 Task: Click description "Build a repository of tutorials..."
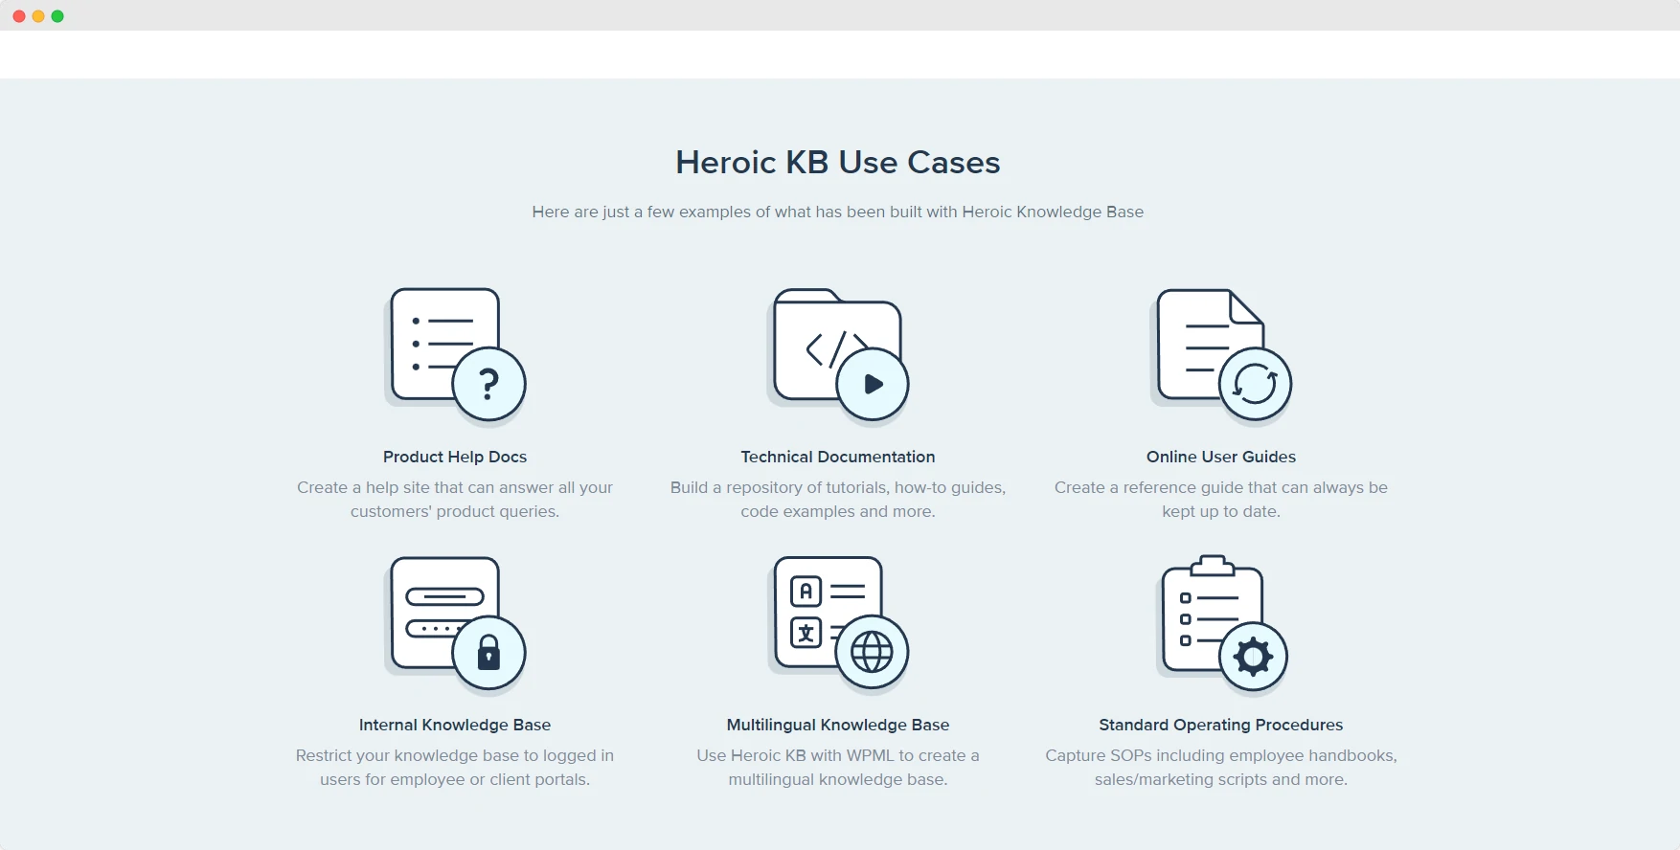coord(838,499)
